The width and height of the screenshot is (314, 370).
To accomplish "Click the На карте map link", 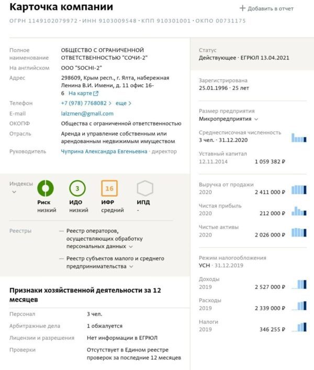I will (80, 93).
